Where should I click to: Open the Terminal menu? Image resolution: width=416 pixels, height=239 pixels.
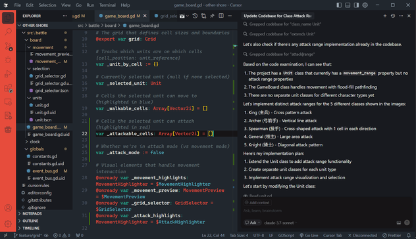[x=107, y=5]
